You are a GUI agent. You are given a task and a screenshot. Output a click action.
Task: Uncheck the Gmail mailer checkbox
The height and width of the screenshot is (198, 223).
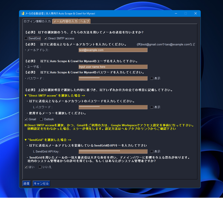coord(26,119)
